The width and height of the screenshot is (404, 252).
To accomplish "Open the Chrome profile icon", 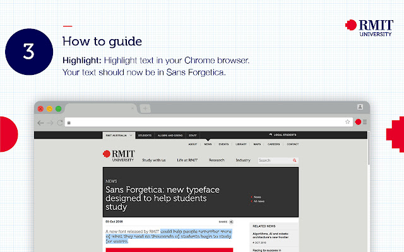I will tap(360, 108).
